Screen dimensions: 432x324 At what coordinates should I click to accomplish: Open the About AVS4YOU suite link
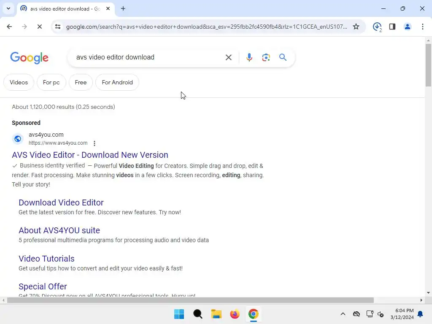click(x=59, y=230)
